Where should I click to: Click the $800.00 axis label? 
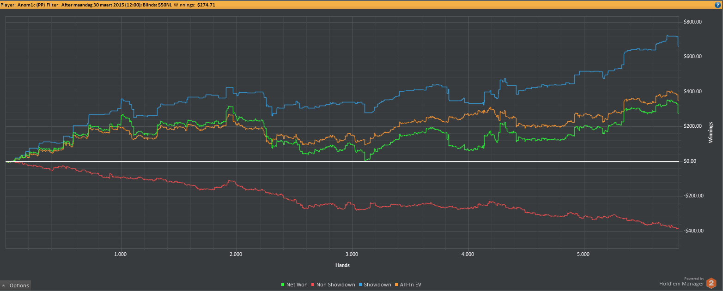692,22
